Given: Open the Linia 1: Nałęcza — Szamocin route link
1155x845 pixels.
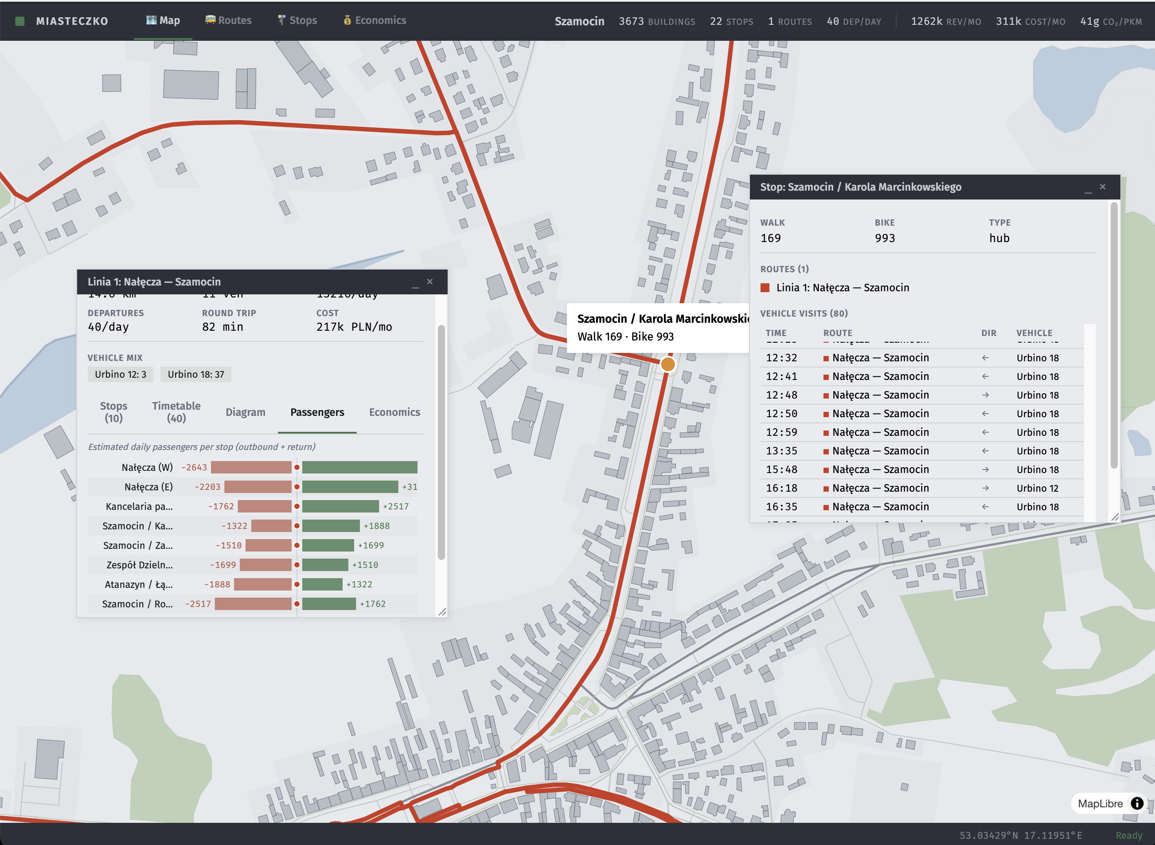Looking at the screenshot, I should 843,287.
